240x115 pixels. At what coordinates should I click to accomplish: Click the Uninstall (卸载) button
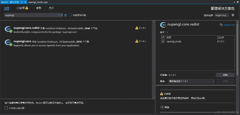(225, 75)
